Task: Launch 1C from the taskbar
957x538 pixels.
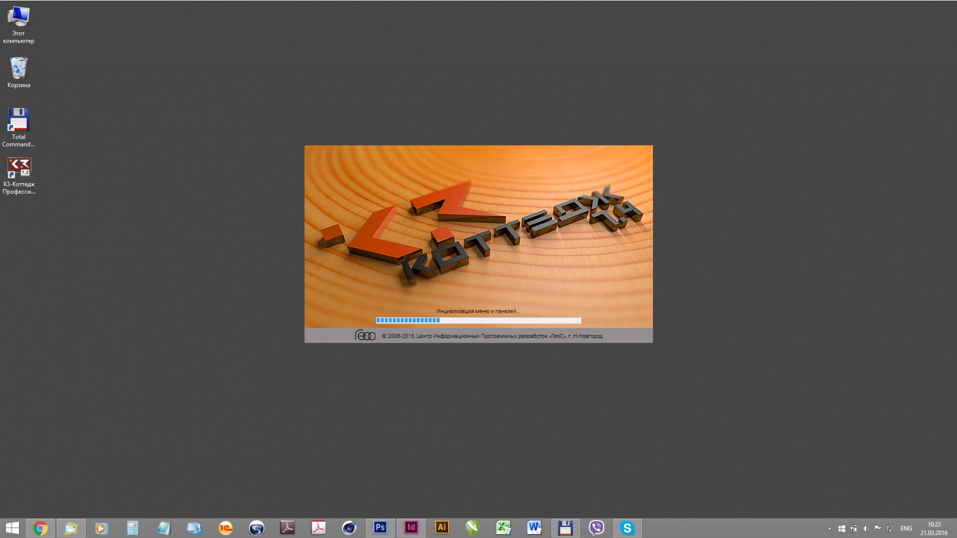Action: pyautogui.click(x=226, y=528)
